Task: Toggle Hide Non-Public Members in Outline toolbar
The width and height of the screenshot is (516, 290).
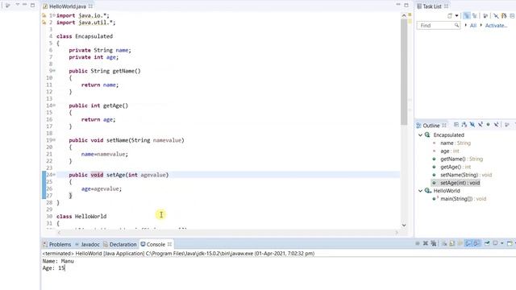Action: pyautogui.click(x=488, y=125)
